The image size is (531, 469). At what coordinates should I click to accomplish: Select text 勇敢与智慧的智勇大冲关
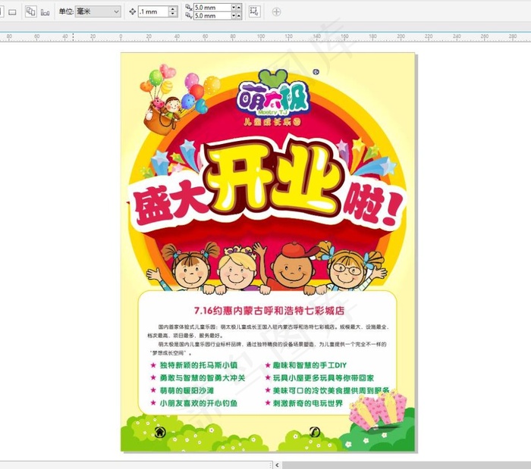[x=203, y=378]
